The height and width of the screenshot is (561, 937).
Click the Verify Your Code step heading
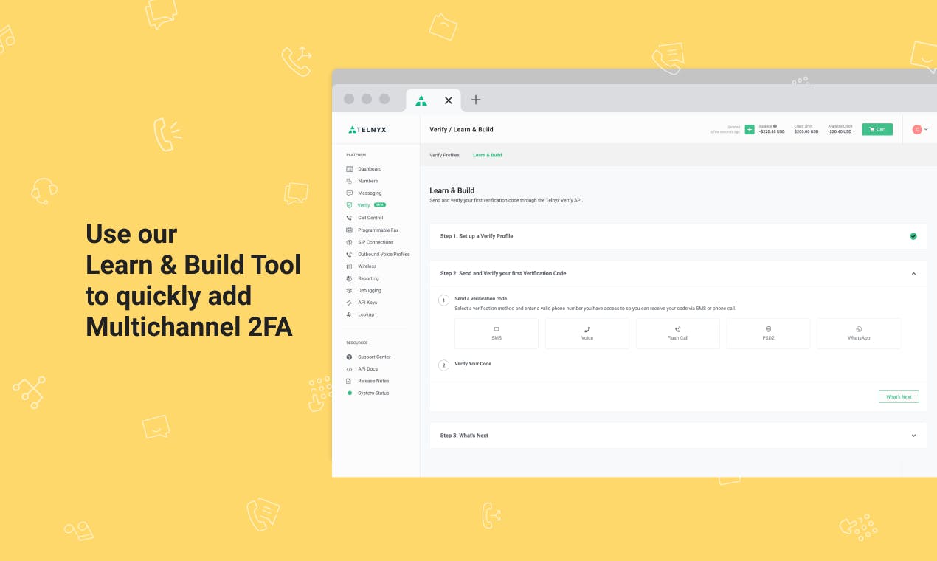(473, 364)
